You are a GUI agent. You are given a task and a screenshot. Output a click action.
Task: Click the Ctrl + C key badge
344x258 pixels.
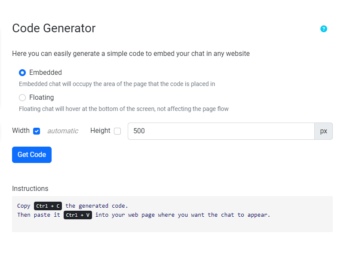(48, 206)
